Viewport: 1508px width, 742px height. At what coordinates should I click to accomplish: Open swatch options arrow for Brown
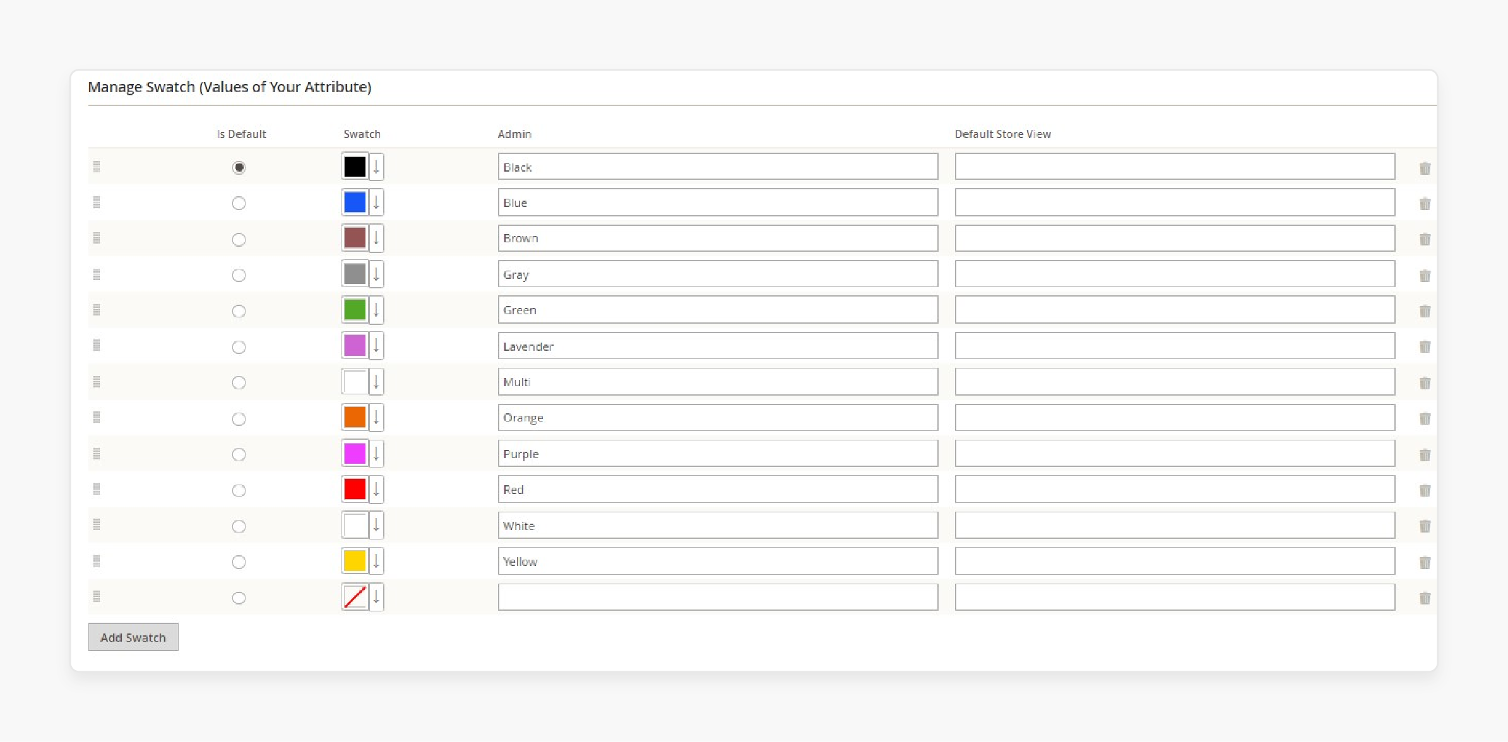coord(376,238)
